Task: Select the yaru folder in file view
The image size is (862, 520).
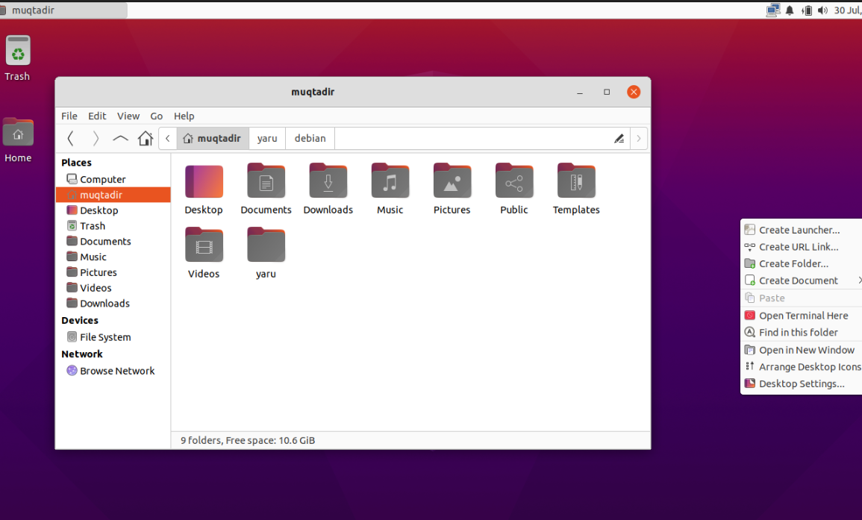Action: (266, 245)
